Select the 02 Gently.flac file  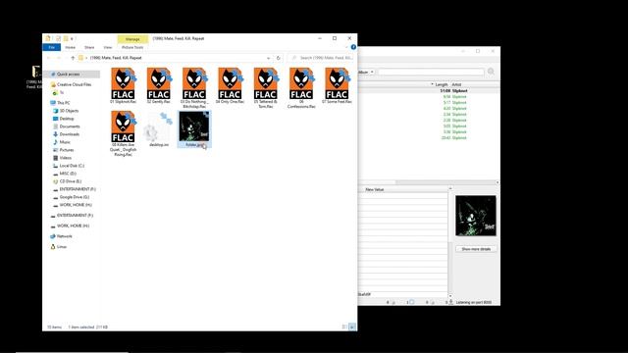tap(159, 85)
